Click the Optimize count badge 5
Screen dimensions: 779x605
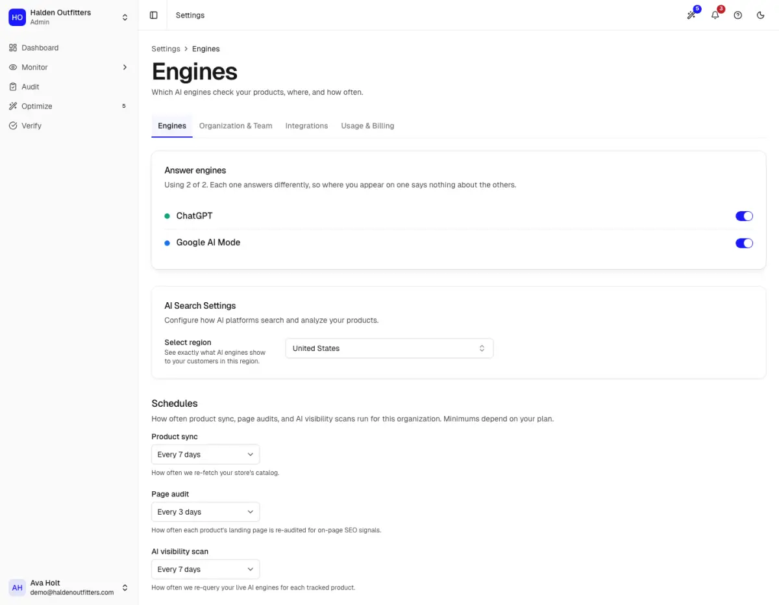[x=124, y=106]
